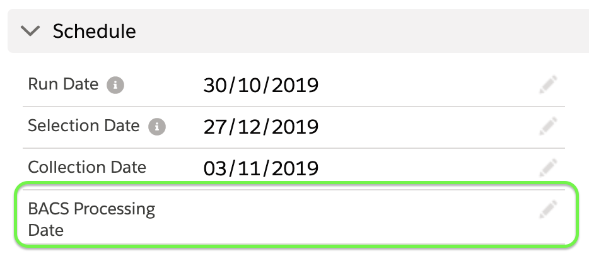The width and height of the screenshot is (589, 256).
Task: Select the Selection Date value 27/12/2019
Action: (x=261, y=127)
